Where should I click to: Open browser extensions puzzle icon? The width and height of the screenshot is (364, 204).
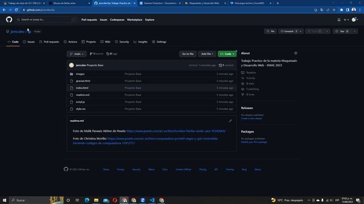click(x=341, y=10)
